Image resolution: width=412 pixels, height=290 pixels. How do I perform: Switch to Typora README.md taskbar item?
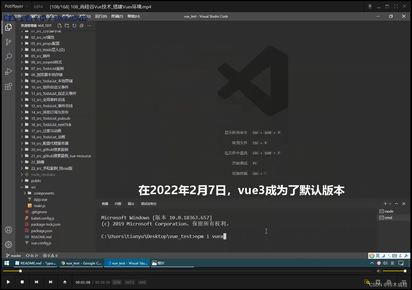[x=36, y=263]
